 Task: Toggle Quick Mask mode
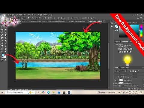[x=2, y=60]
